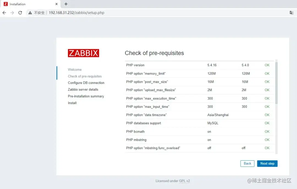The image size is (297, 189).
Task: Click the MySQL database support value
Action: coord(213,123)
